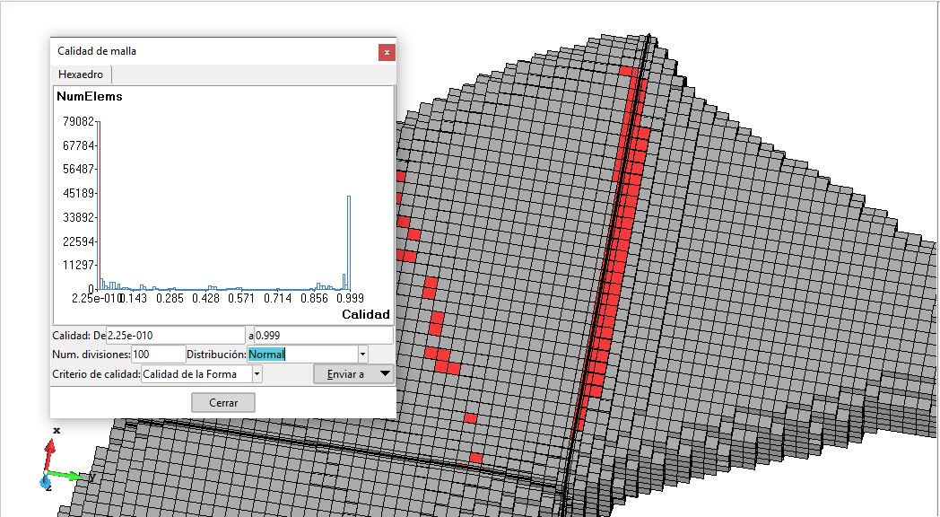The height and width of the screenshot is (517, 940).
Task: Click the red marker line at histogram left
Action: click(100, 205)
